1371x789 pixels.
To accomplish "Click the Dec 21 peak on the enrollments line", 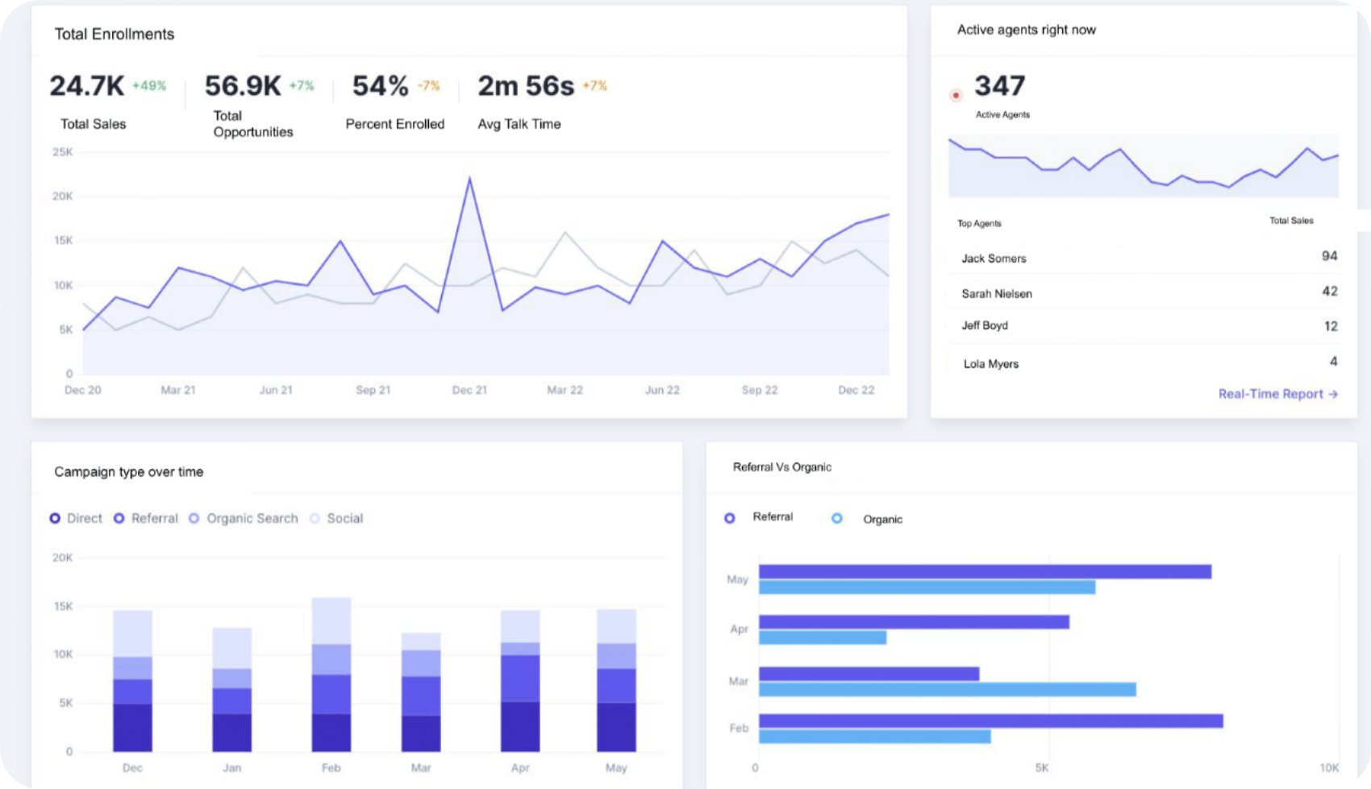I will 469,178.
